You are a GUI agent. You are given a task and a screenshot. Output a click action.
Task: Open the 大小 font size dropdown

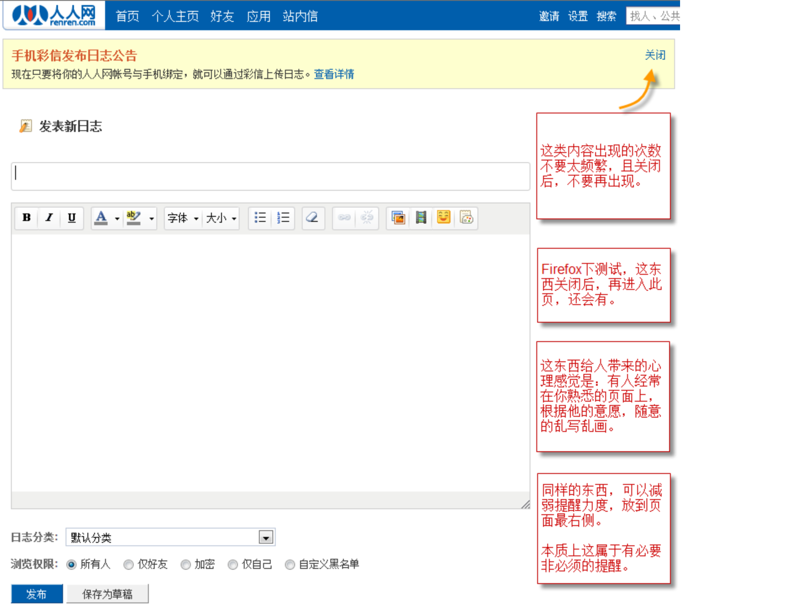(x=221, y=218)
